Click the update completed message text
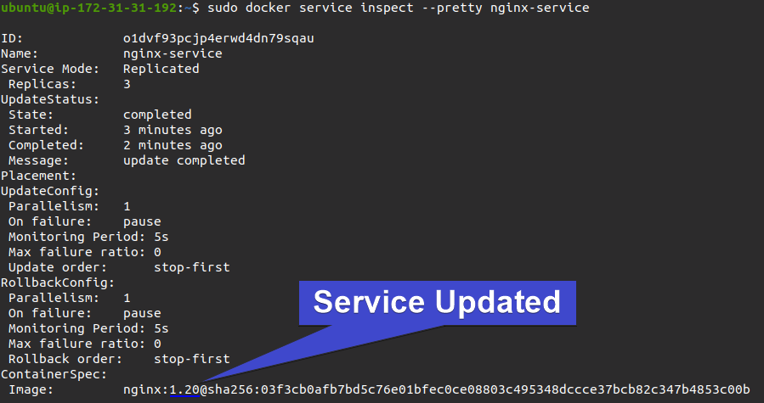This screenshot has width=764, height=403. (184, 160)
